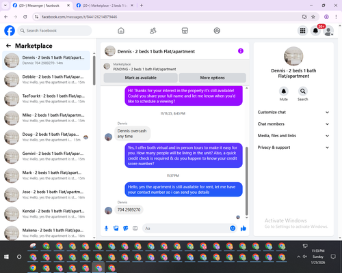Image resolution: width=342 pixels, height=273 pixels.
Task: Open the Facebook menu grid icon
Action: 302,31
